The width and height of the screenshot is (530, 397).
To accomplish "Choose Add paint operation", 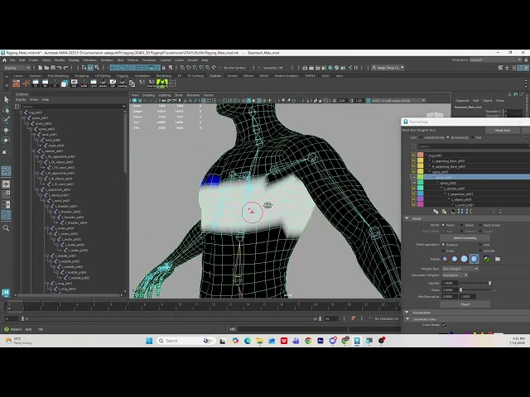I will point(480,245).
